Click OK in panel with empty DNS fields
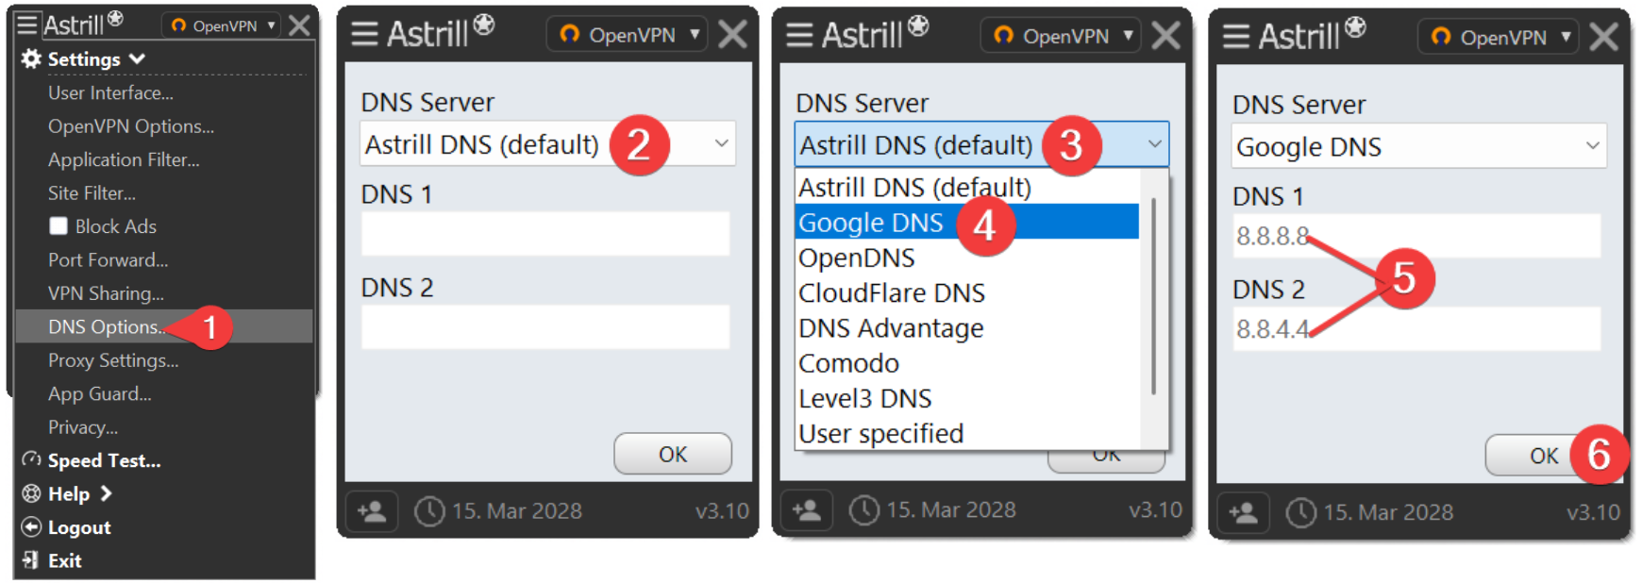The image size is (1642, 583). point(673,454)
